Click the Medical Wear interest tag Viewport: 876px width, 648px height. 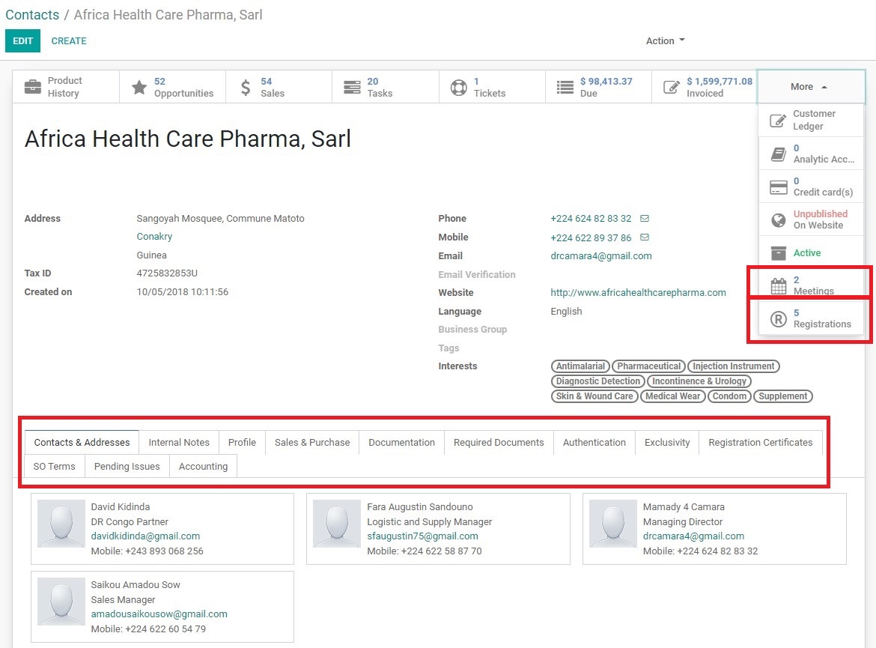[x=672, y=396]
